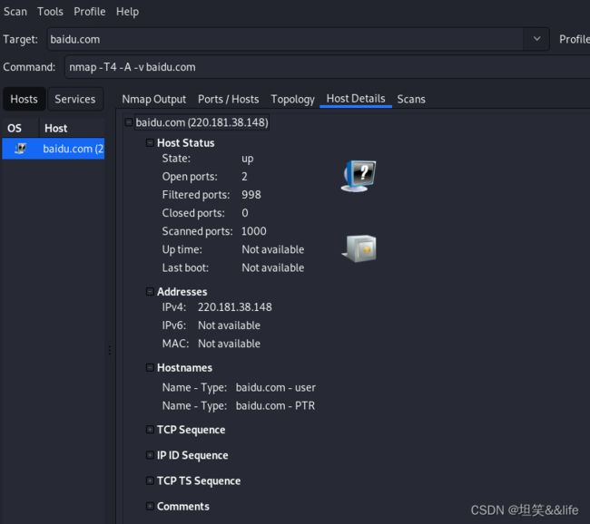This screenshot has width=590, height=524.
Task: Open the Tools menu
Action: pyautogui.click(x=50, y=12)
